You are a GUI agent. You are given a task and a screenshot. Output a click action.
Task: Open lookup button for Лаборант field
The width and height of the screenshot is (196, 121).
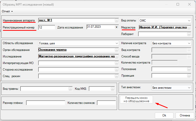[x=189, y=34]
